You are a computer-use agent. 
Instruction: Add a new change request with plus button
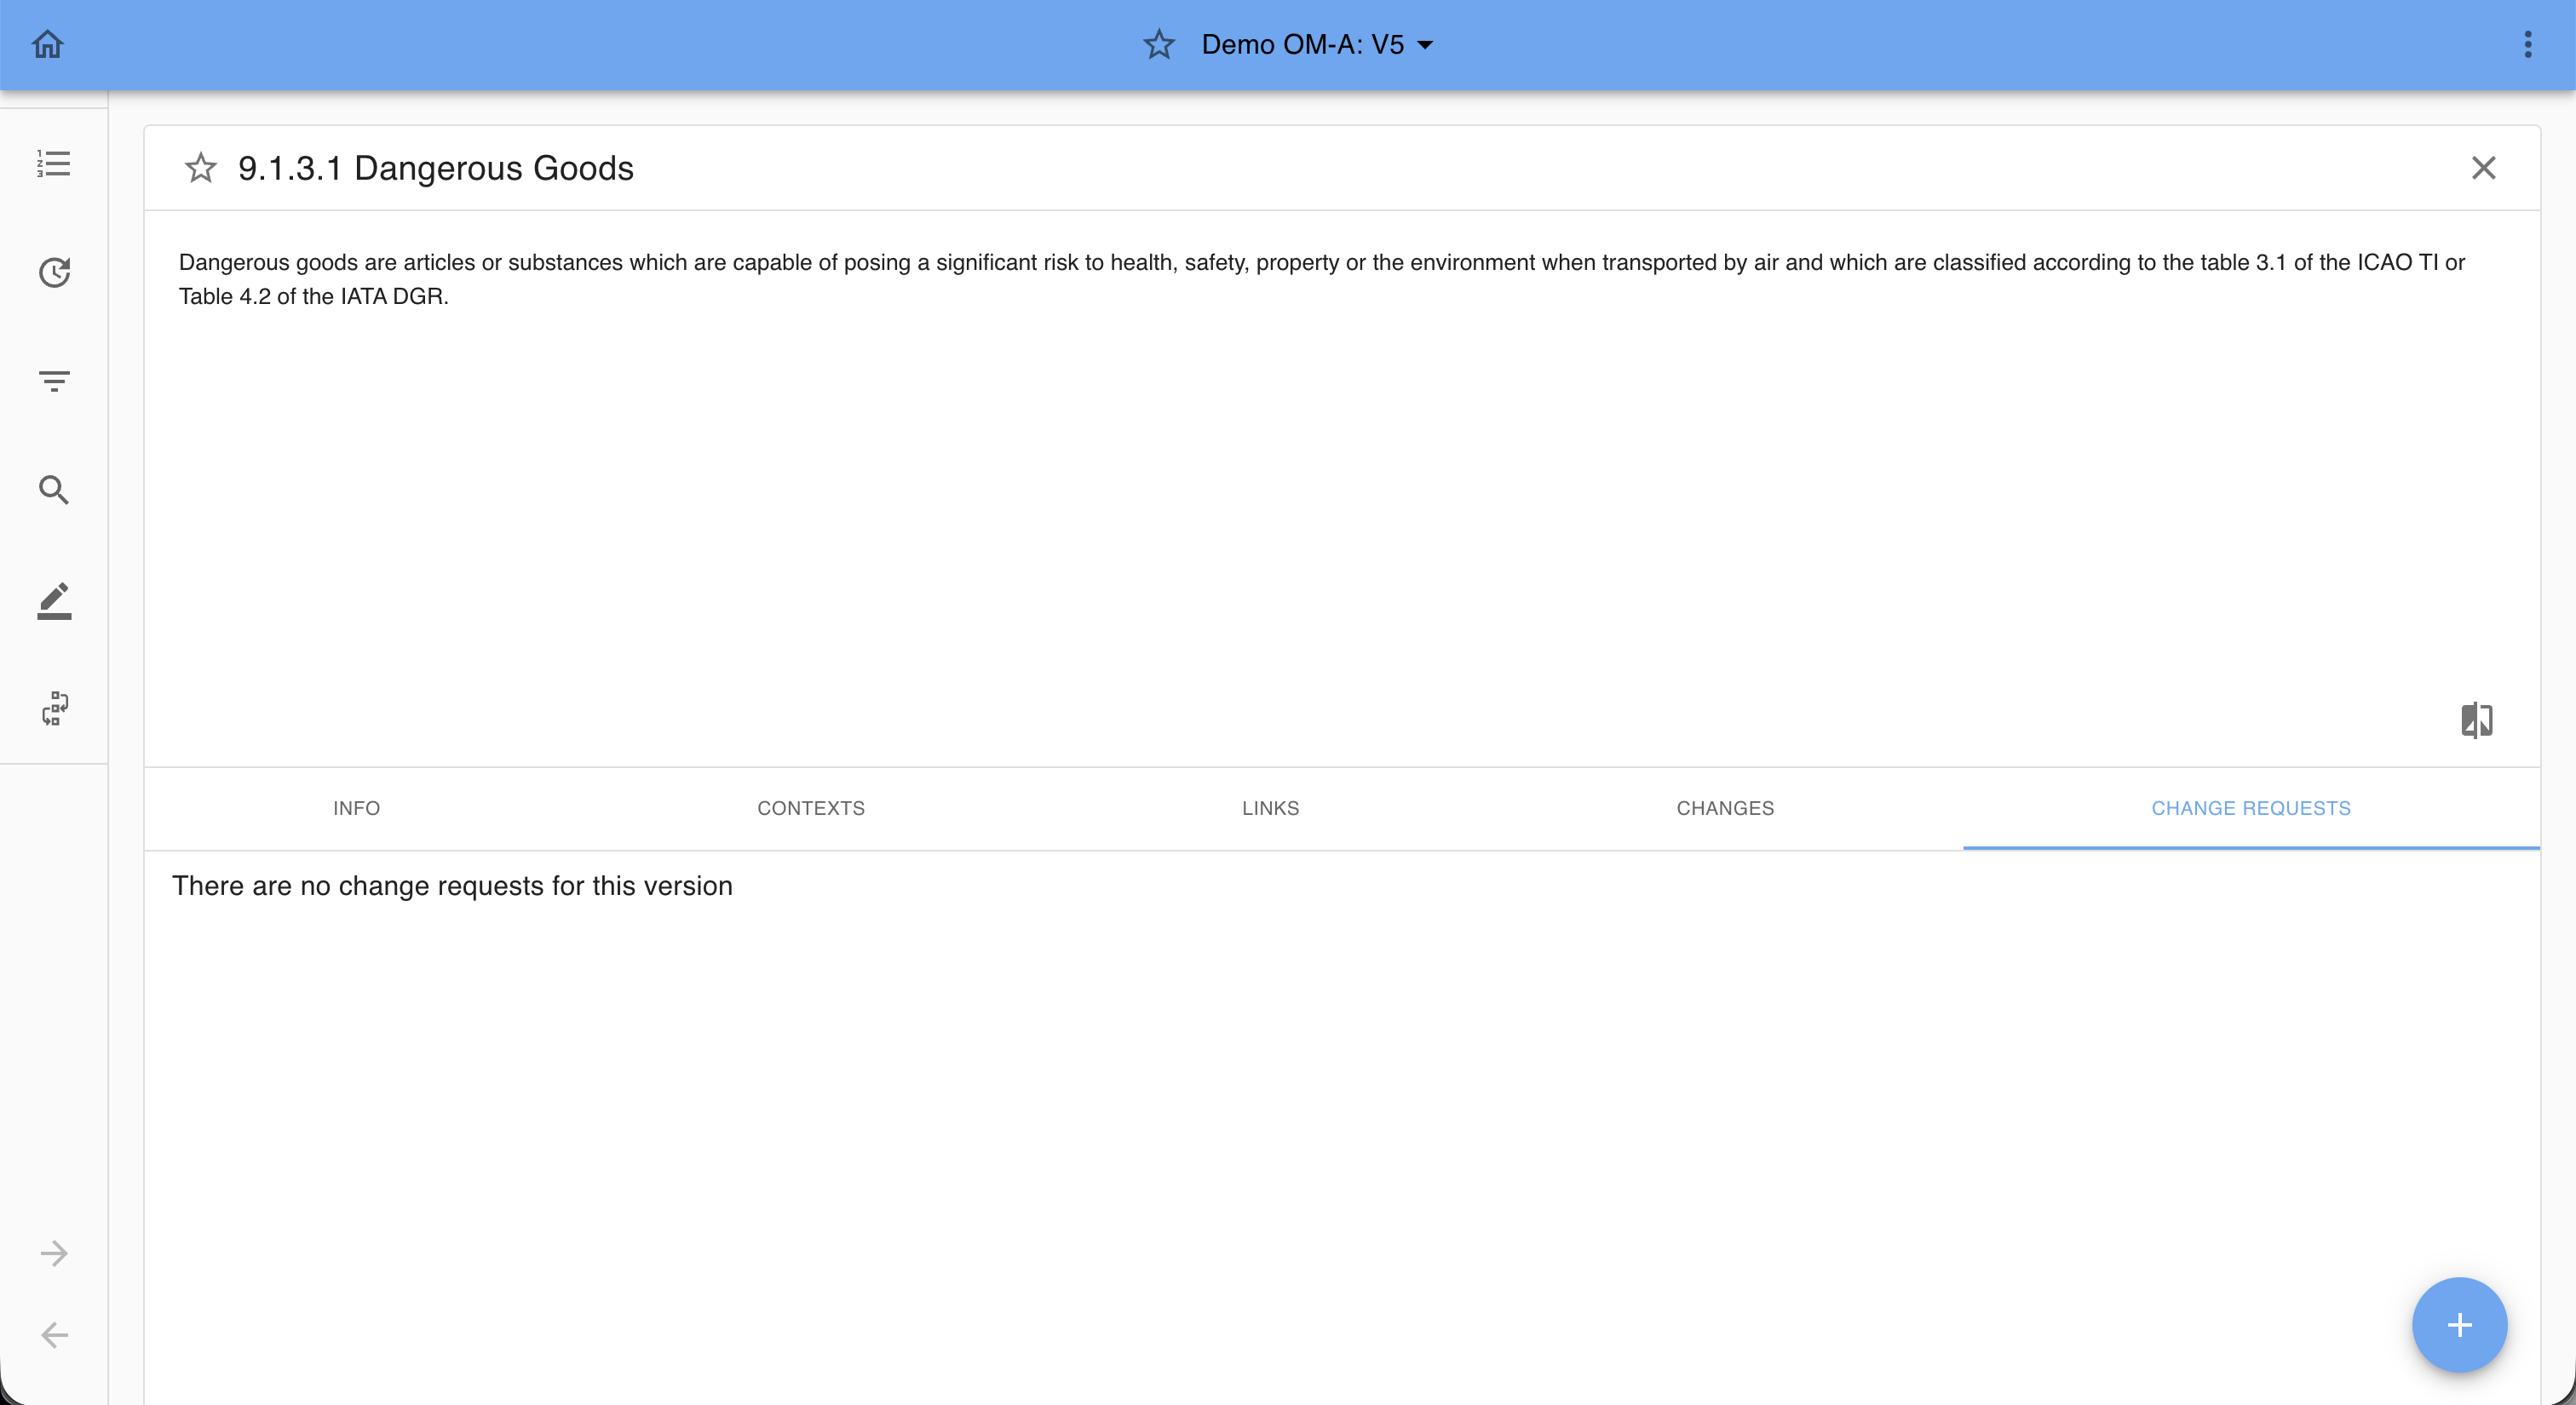click(2459, 1324)
